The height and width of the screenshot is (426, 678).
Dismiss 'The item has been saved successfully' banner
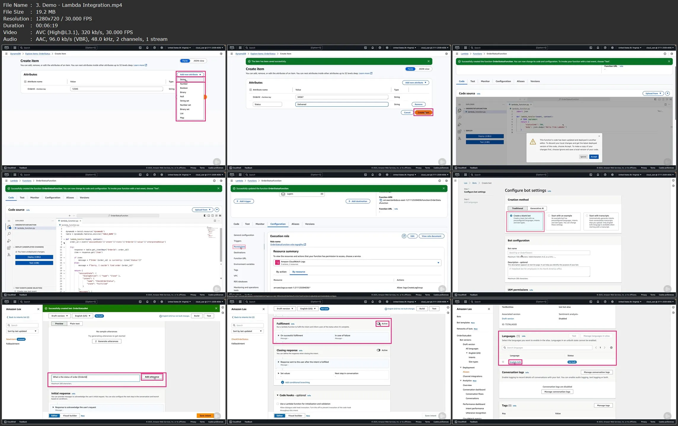pos(428,61)
